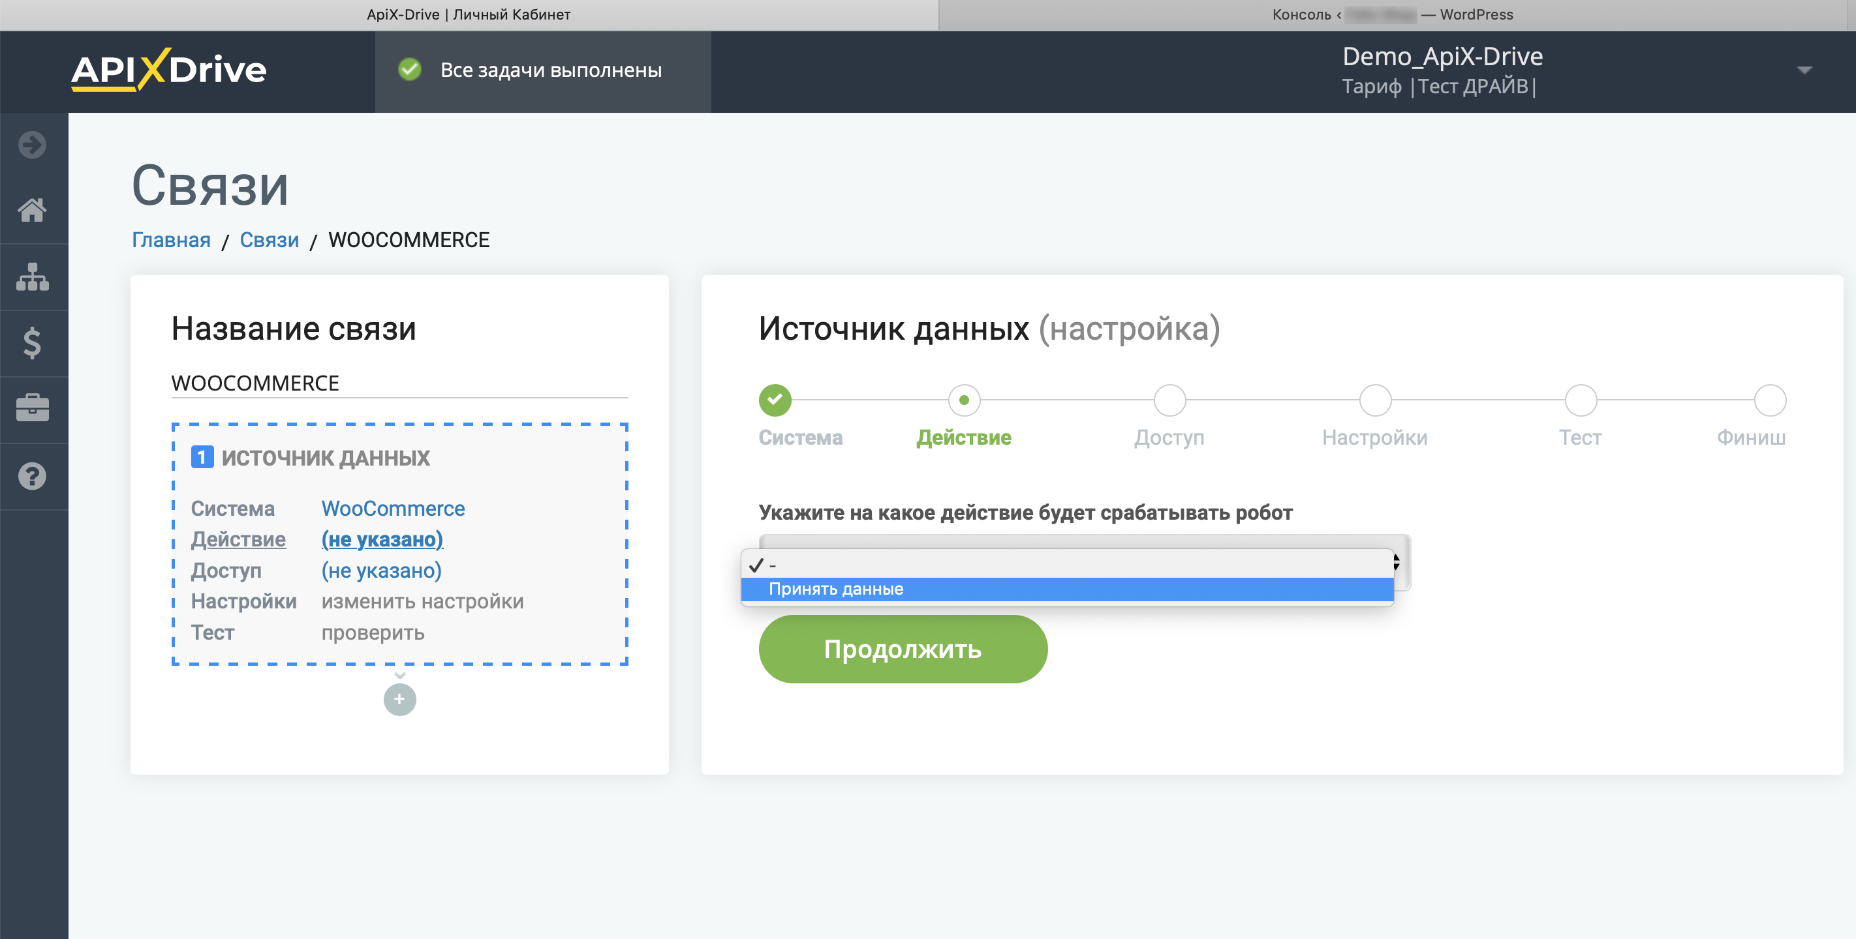The width and height of the screenshot is (1856, 939).
Task: Click green checkmark tasks status icon
Action: pyautogui.click(x=410, y=70)
